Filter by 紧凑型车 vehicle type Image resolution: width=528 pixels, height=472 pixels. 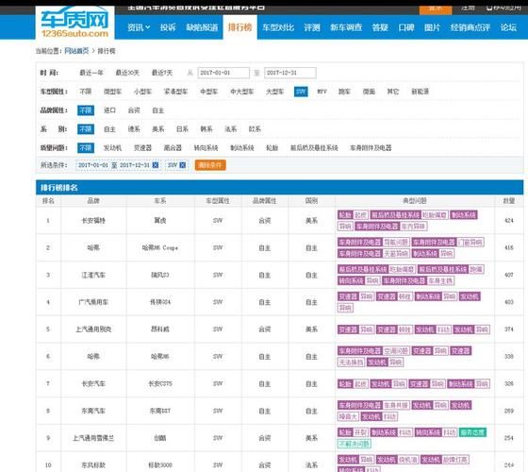pyautogui.click(x=175, y=92)
